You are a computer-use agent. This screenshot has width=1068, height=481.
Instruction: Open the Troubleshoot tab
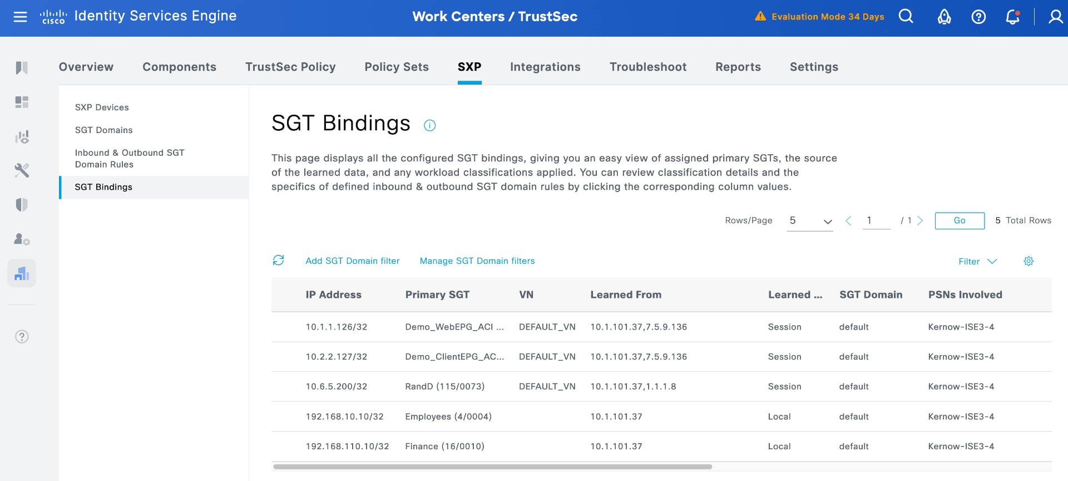[x=648, y=67]
